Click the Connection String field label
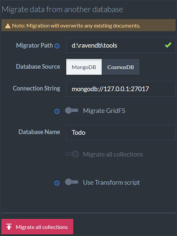This screenshot has height=236, width=177. pos(36,88)
